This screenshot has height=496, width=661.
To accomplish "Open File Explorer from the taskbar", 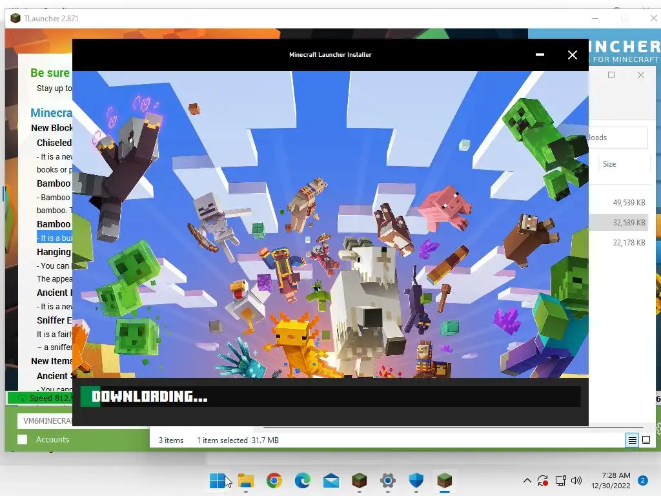I will point(246,480).
